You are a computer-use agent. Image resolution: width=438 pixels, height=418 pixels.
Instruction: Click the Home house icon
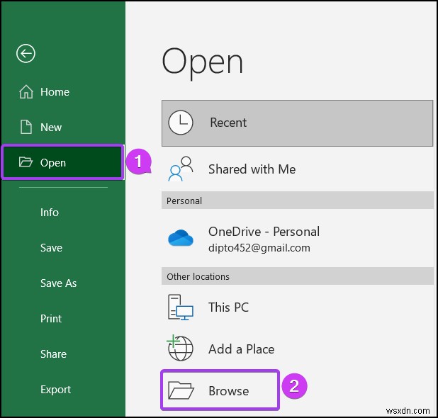coord(26,91)
